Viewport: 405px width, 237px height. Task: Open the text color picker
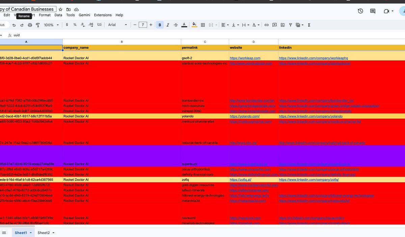(x=184, y=25)
